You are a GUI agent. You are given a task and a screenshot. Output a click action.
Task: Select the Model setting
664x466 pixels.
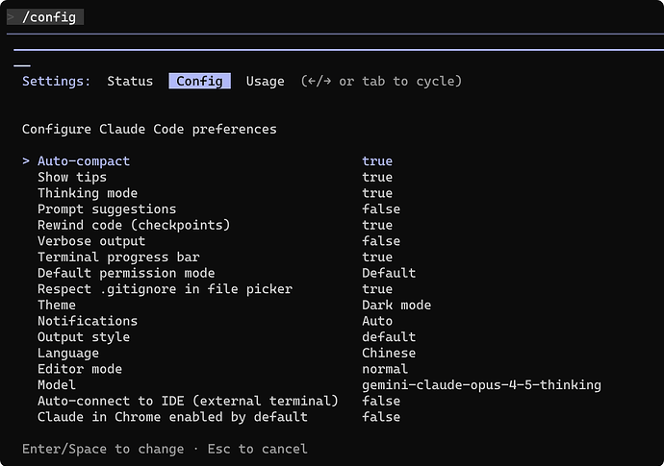point(57,384)
